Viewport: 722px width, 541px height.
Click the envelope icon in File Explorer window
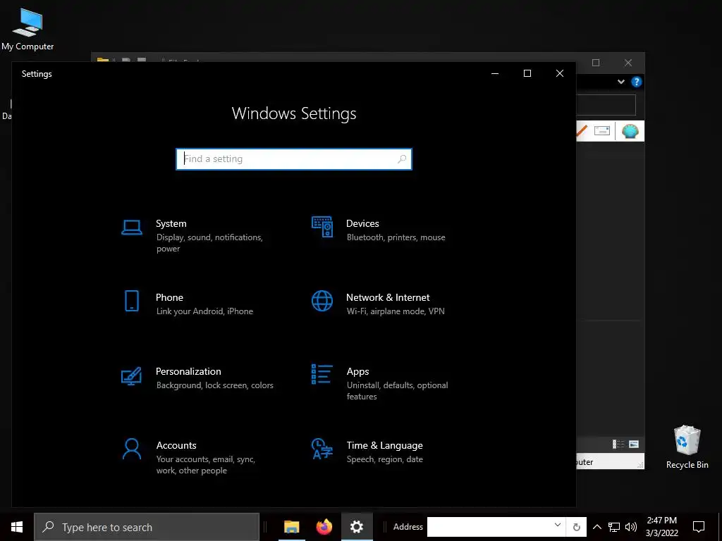coord(602,130)
